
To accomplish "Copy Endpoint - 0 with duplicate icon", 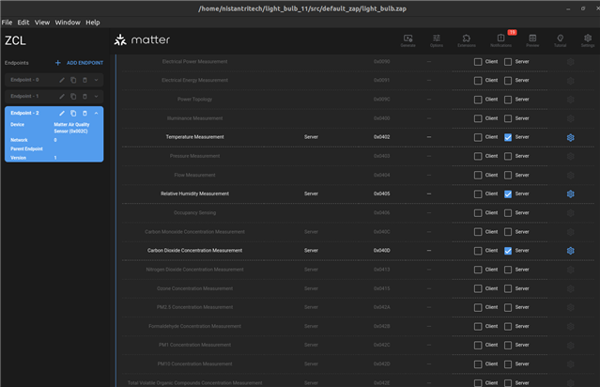I will coord(73,80).
